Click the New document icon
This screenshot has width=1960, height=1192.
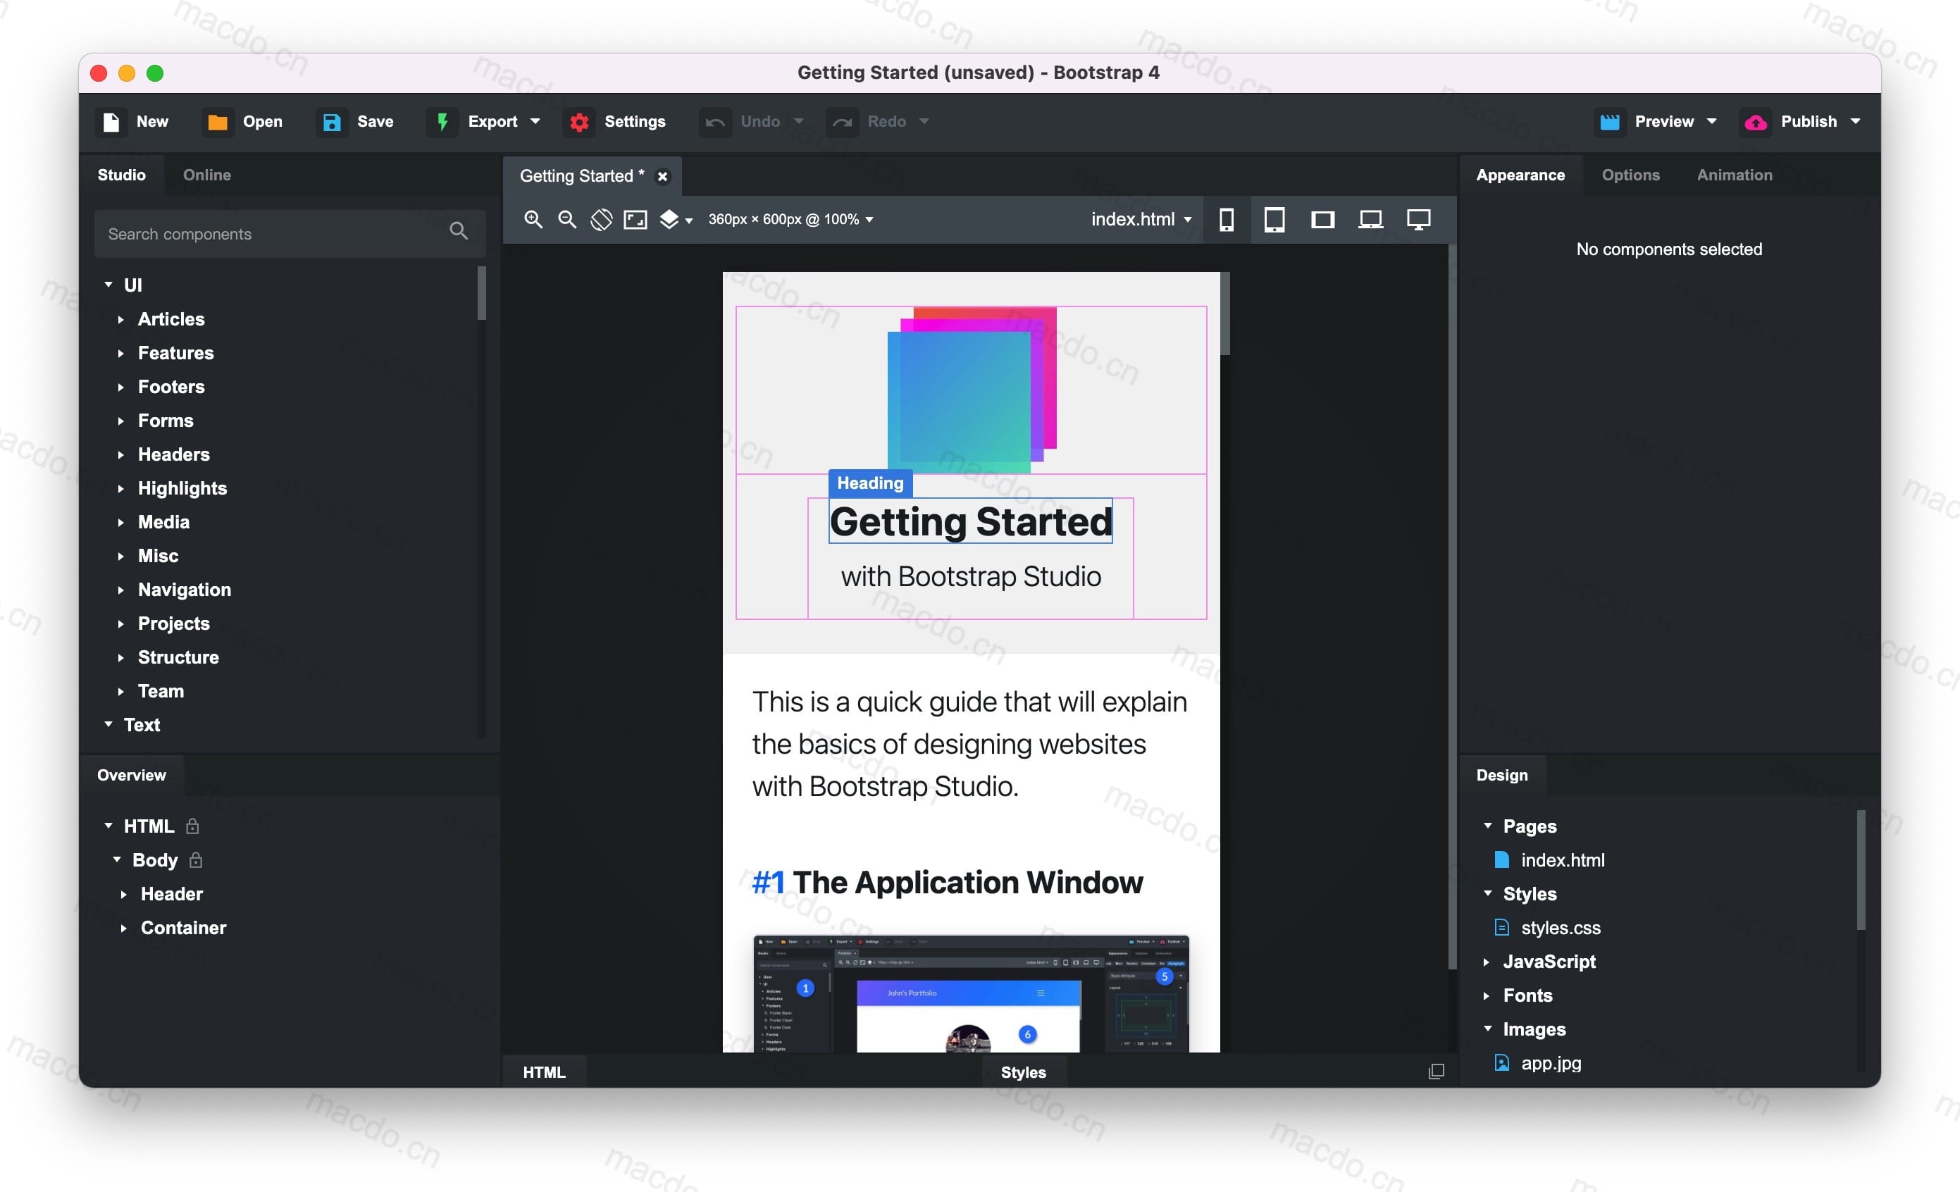coord(111,122)
